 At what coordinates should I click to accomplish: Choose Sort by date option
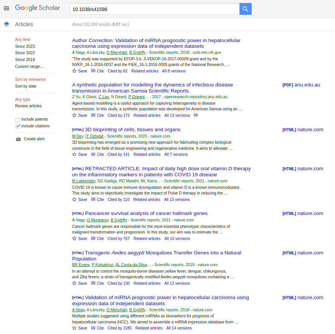point(26,86)
